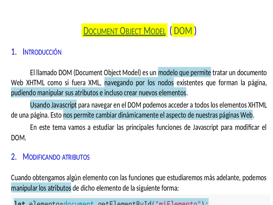
Task: Click the sentence beginning 'En este tema vamos'
Action: (x=139, y=133)
